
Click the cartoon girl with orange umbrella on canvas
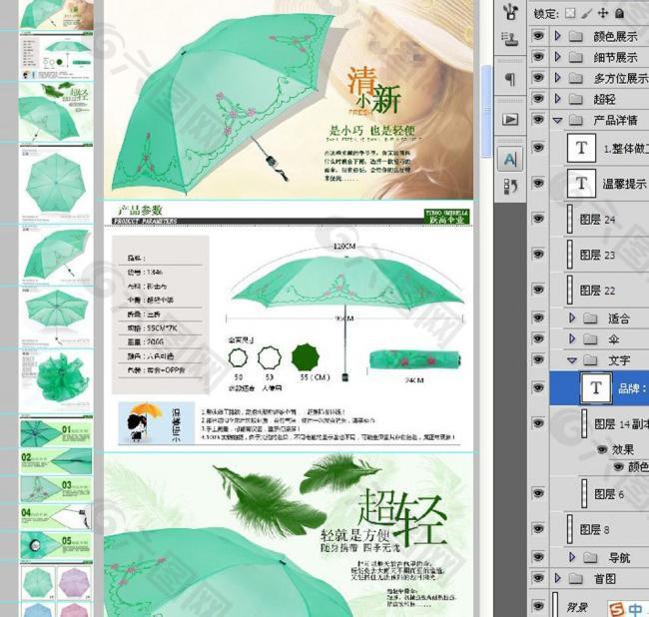pos(144,422)
